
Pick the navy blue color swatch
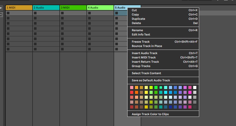coord(171,107)
